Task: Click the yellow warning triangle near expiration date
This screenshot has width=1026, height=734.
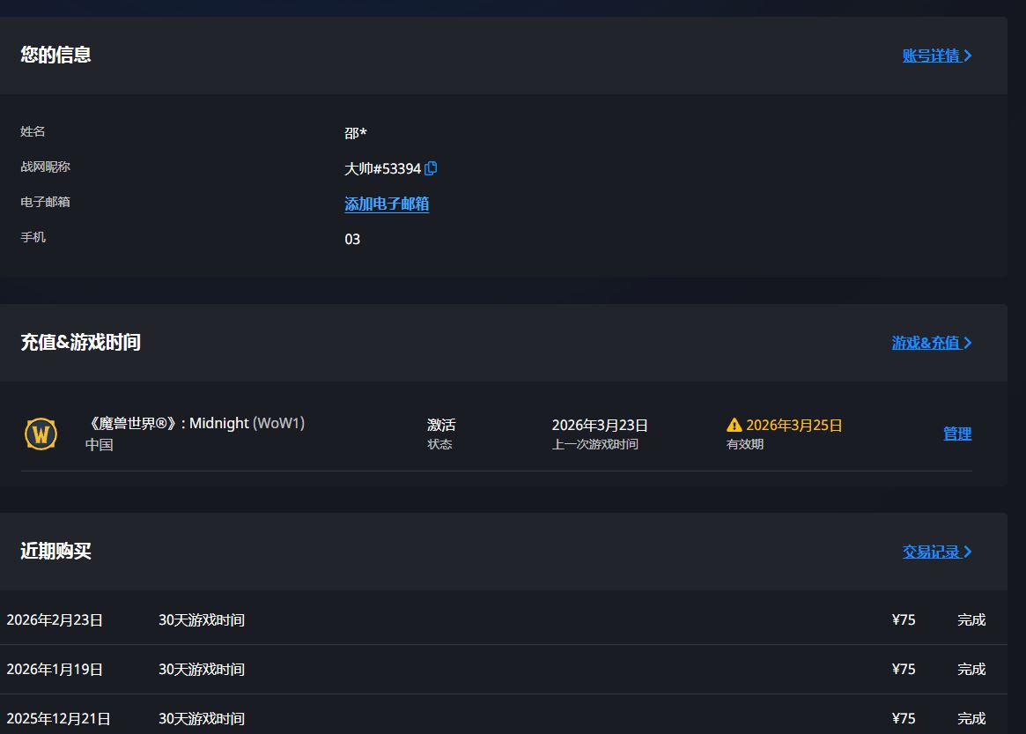Action: (734, 426)
